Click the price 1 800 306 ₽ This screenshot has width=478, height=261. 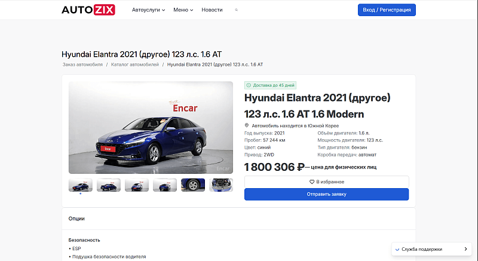(274, 167)
